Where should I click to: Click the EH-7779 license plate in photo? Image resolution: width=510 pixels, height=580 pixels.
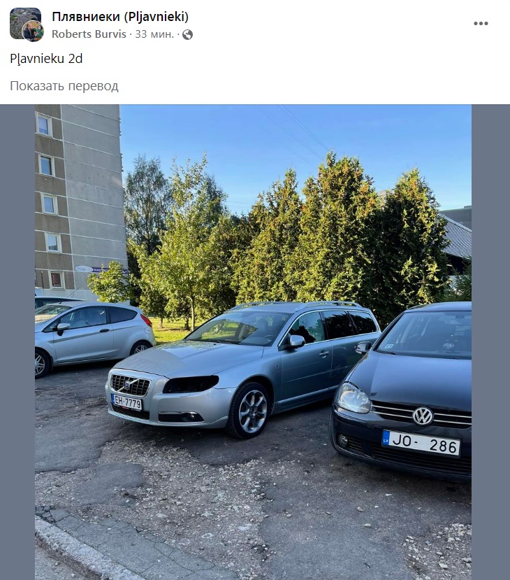[x=126, y=402]
